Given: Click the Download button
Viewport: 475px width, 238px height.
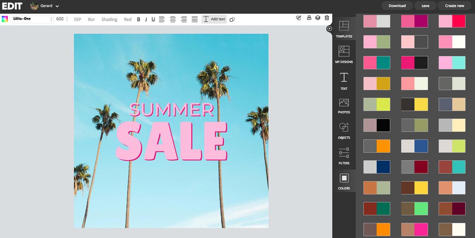Looking at the screenshot, I should [x=397, y=6].
